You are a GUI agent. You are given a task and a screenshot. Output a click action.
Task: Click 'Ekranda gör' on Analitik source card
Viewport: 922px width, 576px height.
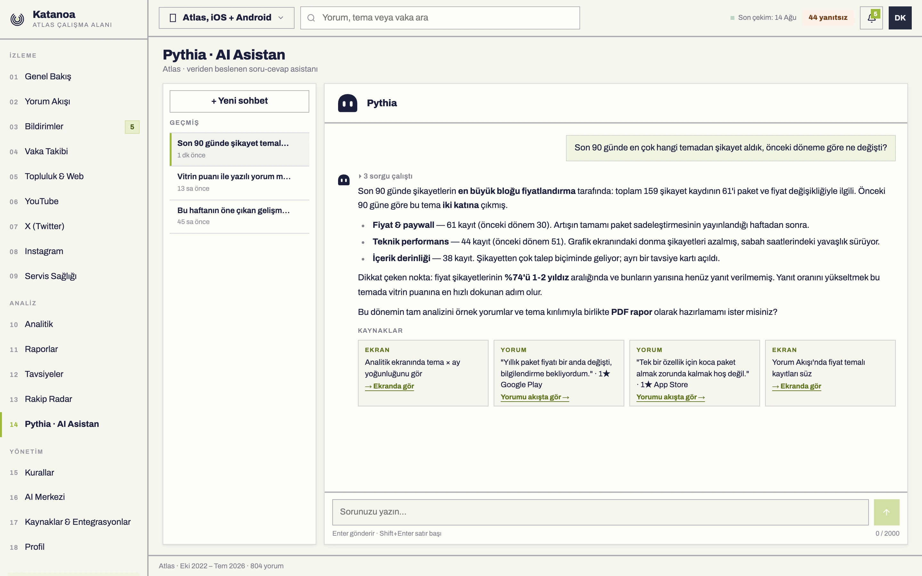[389, 386]
